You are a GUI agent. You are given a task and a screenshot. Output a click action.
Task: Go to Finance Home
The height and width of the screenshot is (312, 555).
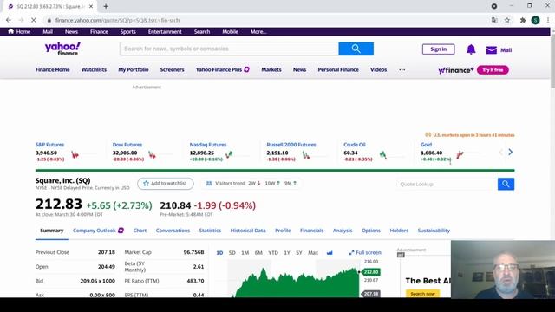point(52,69)
